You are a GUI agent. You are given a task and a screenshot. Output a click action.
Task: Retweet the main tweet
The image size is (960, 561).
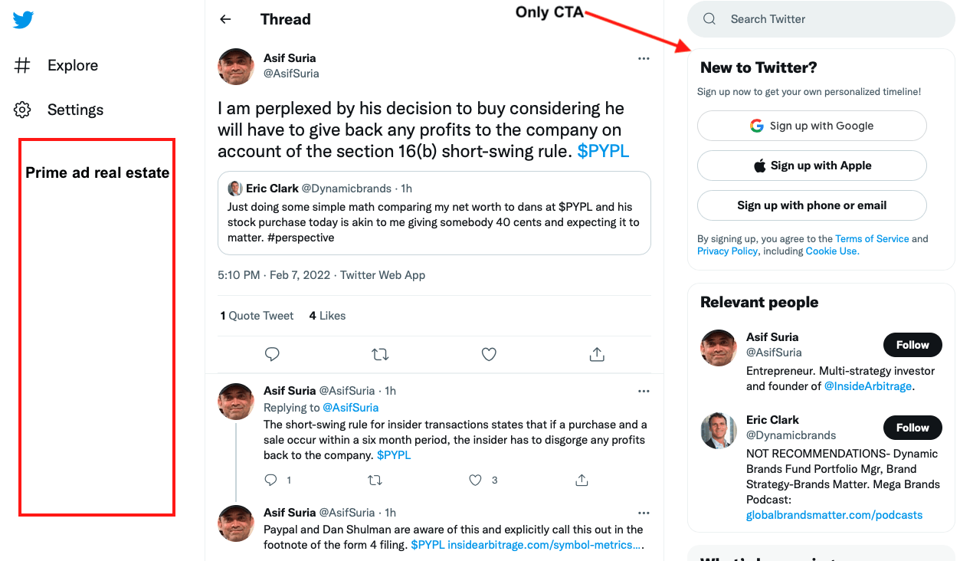[380, 354]
